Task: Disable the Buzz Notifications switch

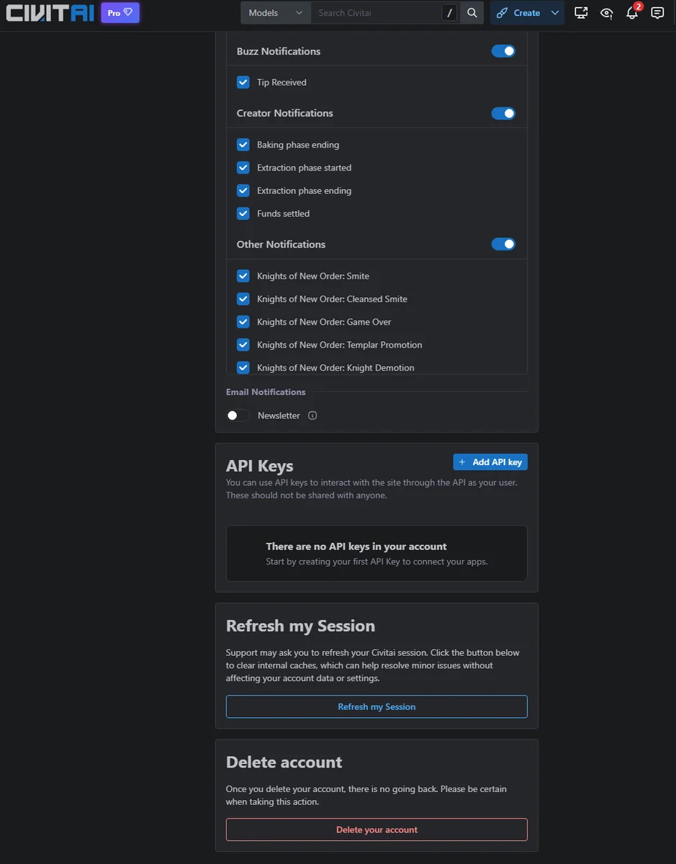Action: [x=503, y=51]
